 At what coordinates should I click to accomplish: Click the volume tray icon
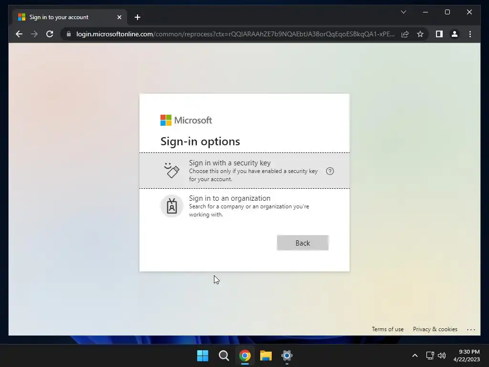(x=442, y=356)
